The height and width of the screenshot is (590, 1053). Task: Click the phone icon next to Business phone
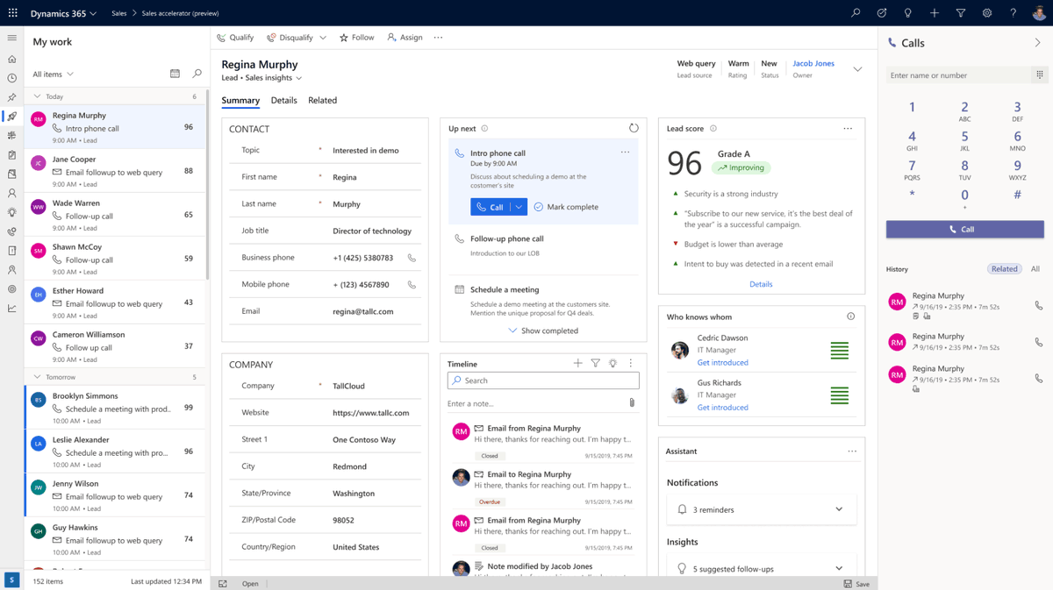[412, 258]
